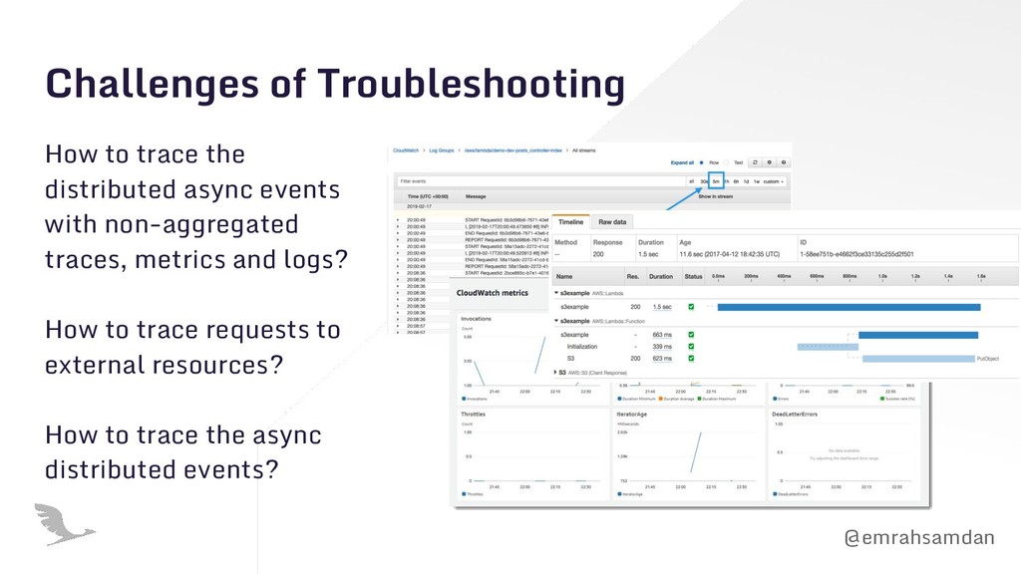The height and width of the screenshot is (574, 1021).
Task: Click the 1.5 sec duration link for s3example
Action: click(662, 307)
